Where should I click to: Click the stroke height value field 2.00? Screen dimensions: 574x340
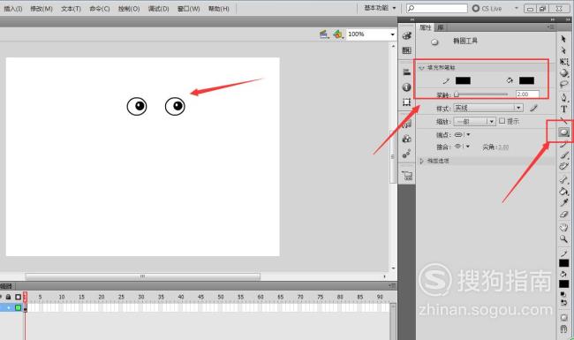[x=527, y=94]
